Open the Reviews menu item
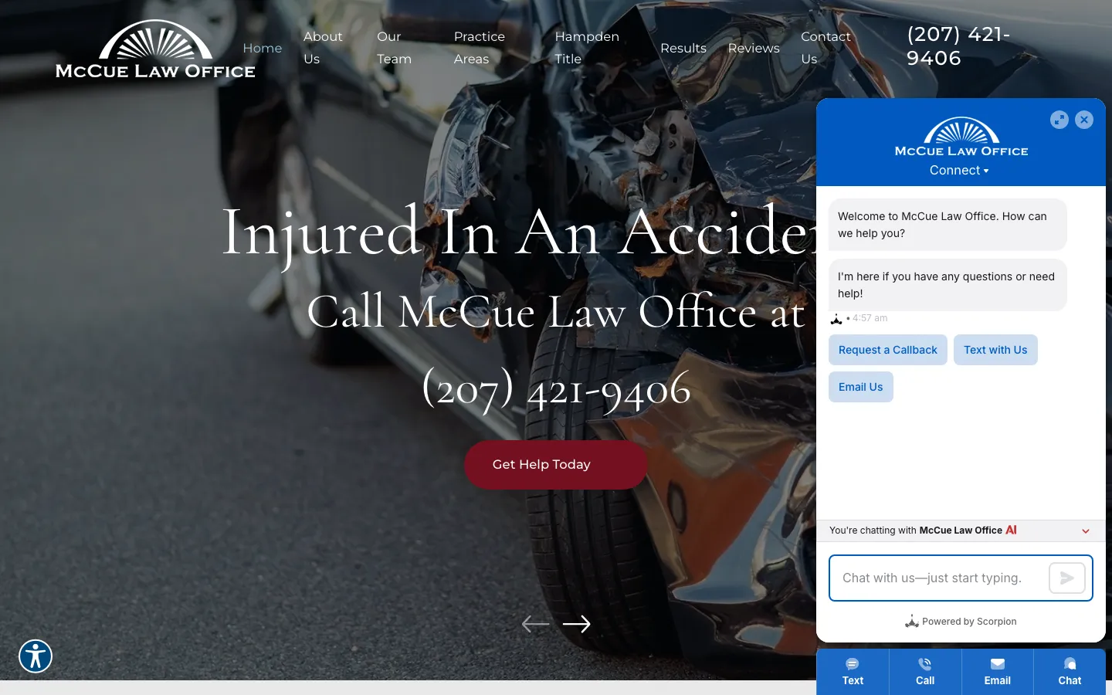 [x=754, y=48]
